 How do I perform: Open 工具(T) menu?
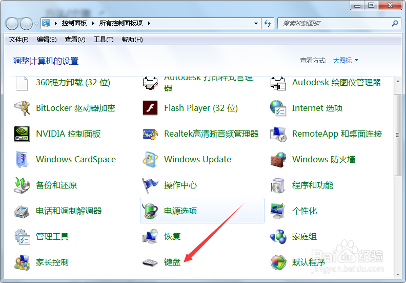(104, 40)
